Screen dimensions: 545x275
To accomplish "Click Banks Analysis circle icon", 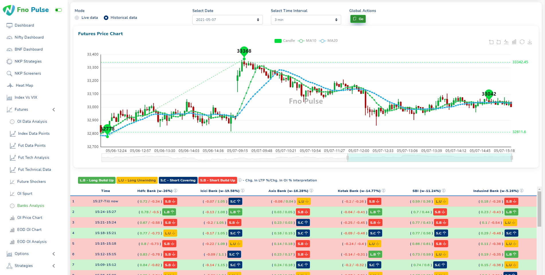I will (x=12, y=206).
